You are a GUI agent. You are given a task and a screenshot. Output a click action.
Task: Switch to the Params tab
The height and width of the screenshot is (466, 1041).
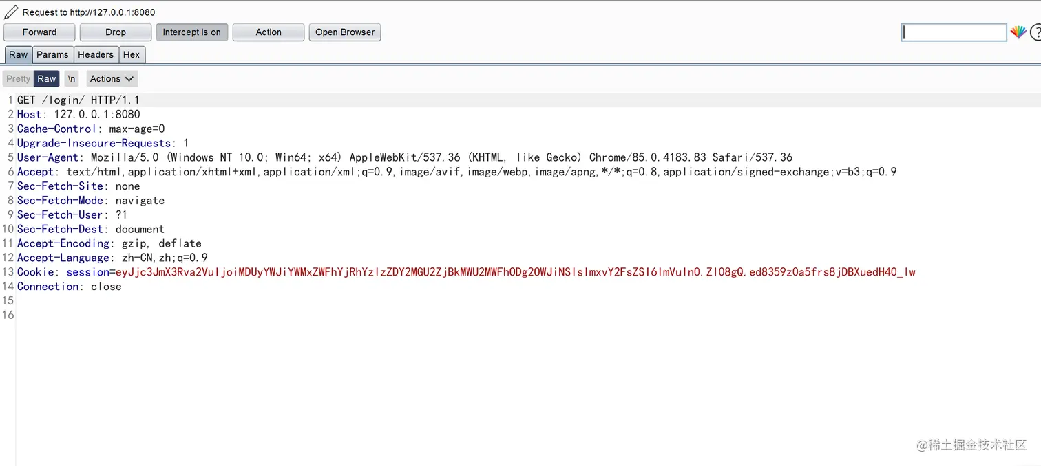click(53, 55)
